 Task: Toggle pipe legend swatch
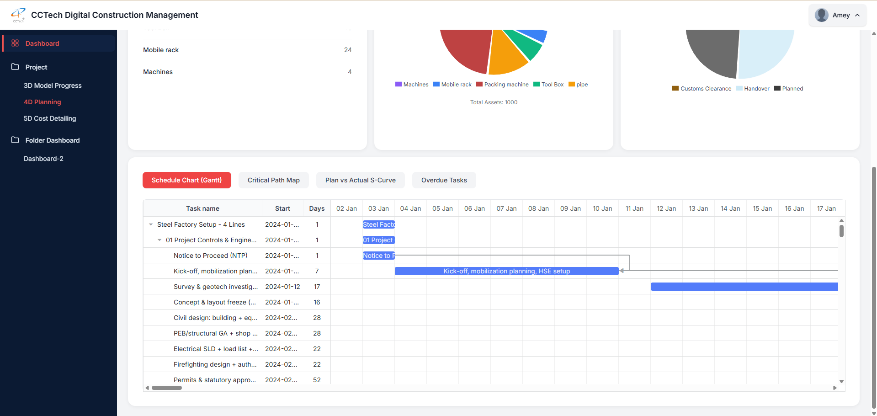coord(571,84)
